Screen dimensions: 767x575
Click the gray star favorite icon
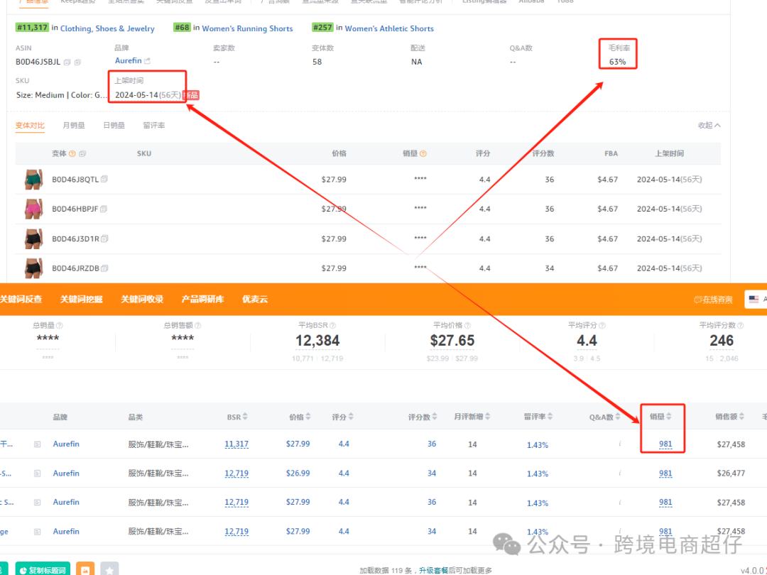(109, 569)
